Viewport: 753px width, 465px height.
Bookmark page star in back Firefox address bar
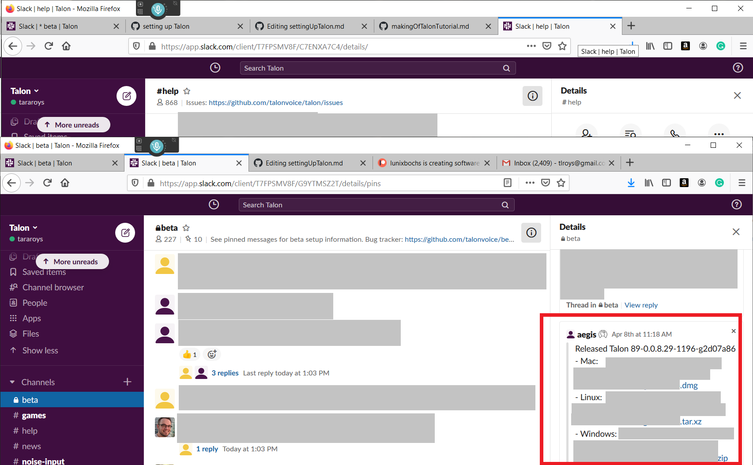click(x=562, y=46)
